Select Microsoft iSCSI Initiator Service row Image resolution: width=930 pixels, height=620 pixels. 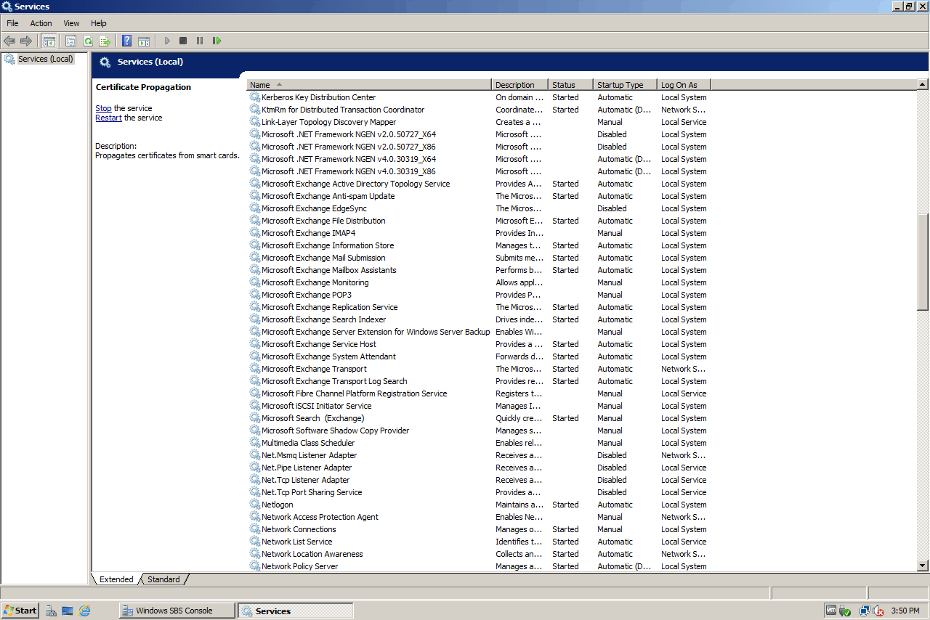tap(478, 406)
